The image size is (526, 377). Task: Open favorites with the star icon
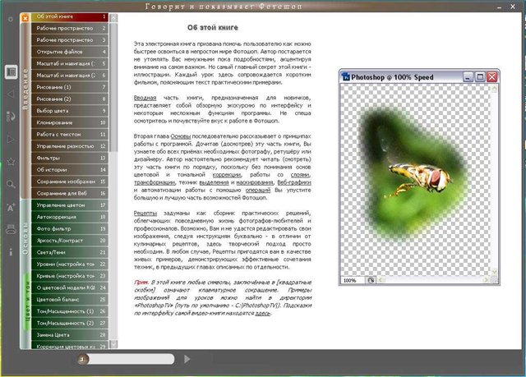[11, 162]
